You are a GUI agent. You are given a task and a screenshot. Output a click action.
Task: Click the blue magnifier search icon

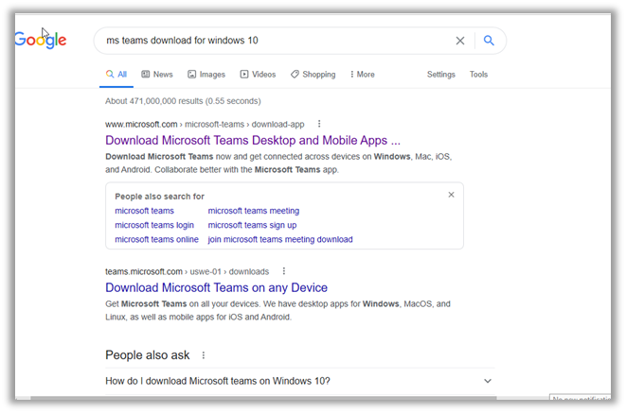pos(489,41)
